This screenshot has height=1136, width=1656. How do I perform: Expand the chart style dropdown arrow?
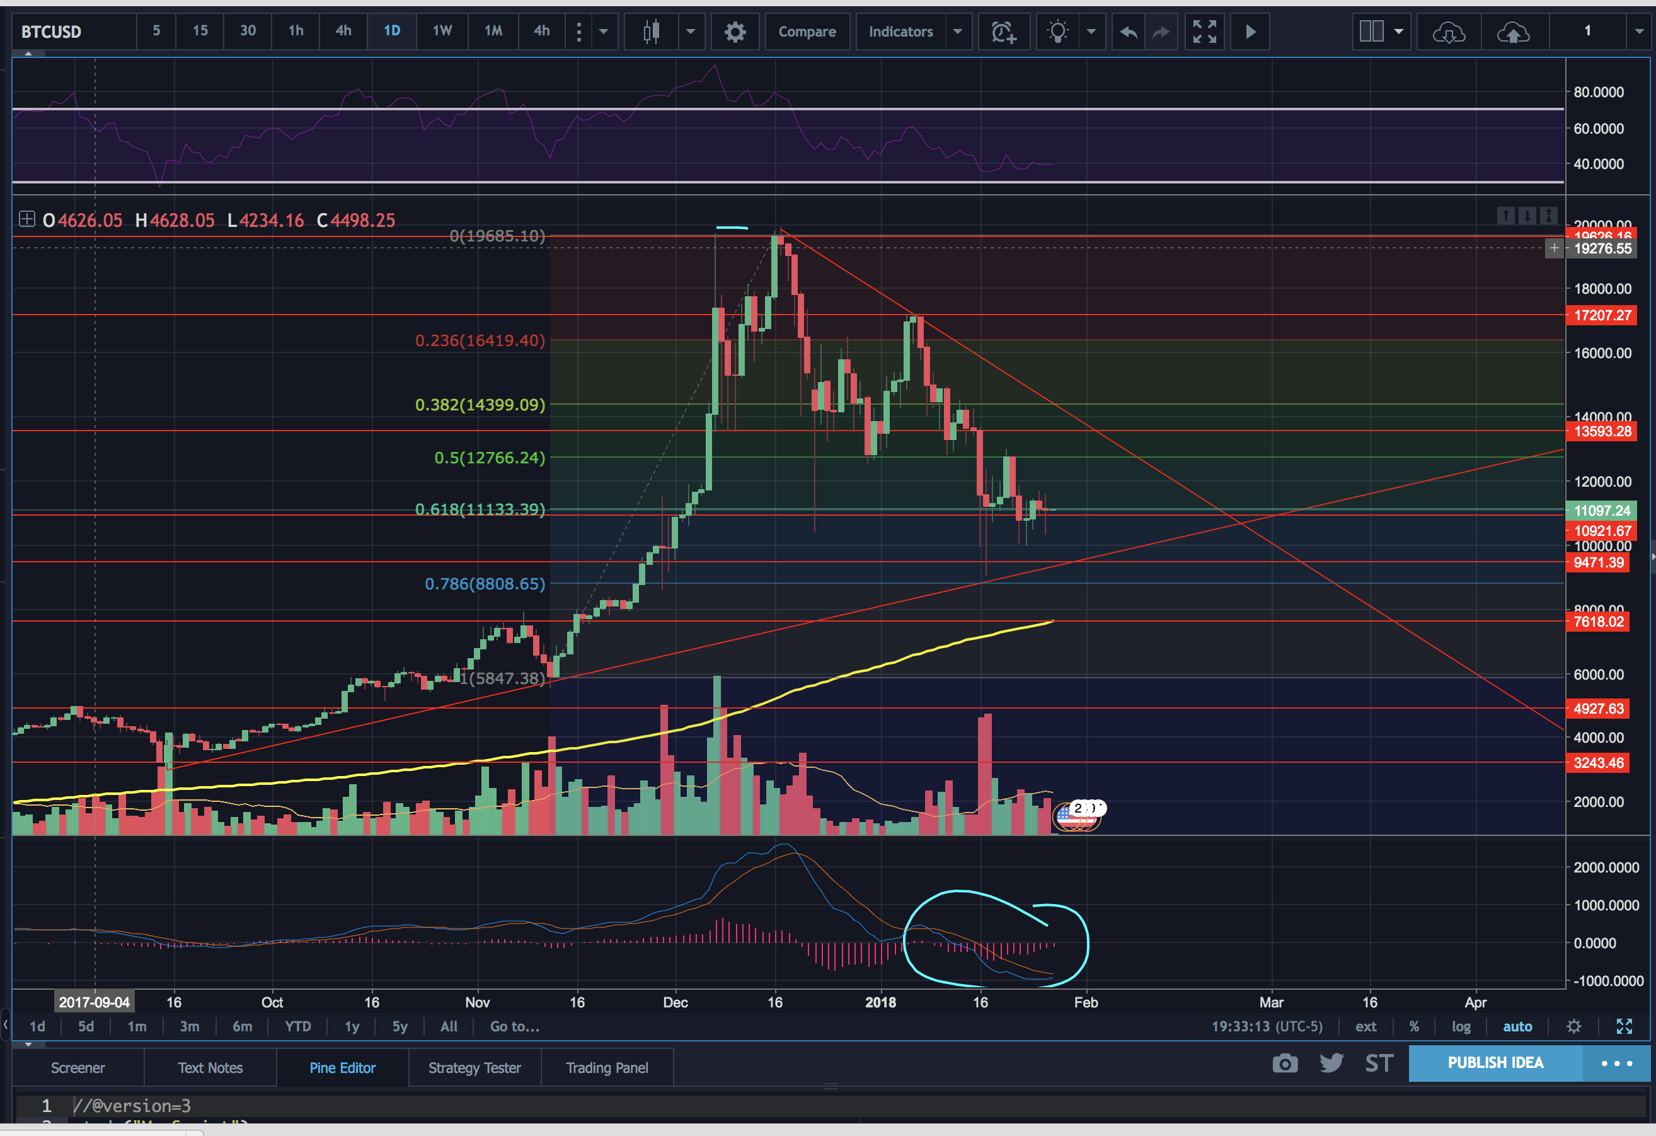[x=690, y=32]
